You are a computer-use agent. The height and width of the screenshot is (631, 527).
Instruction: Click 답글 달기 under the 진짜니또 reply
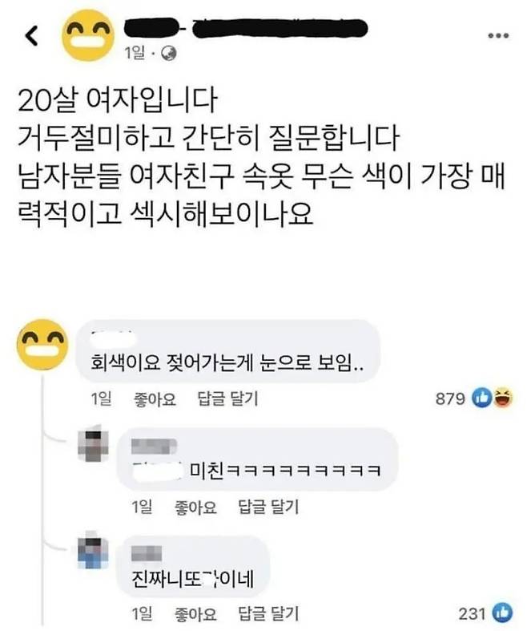(x=268, y=614)
